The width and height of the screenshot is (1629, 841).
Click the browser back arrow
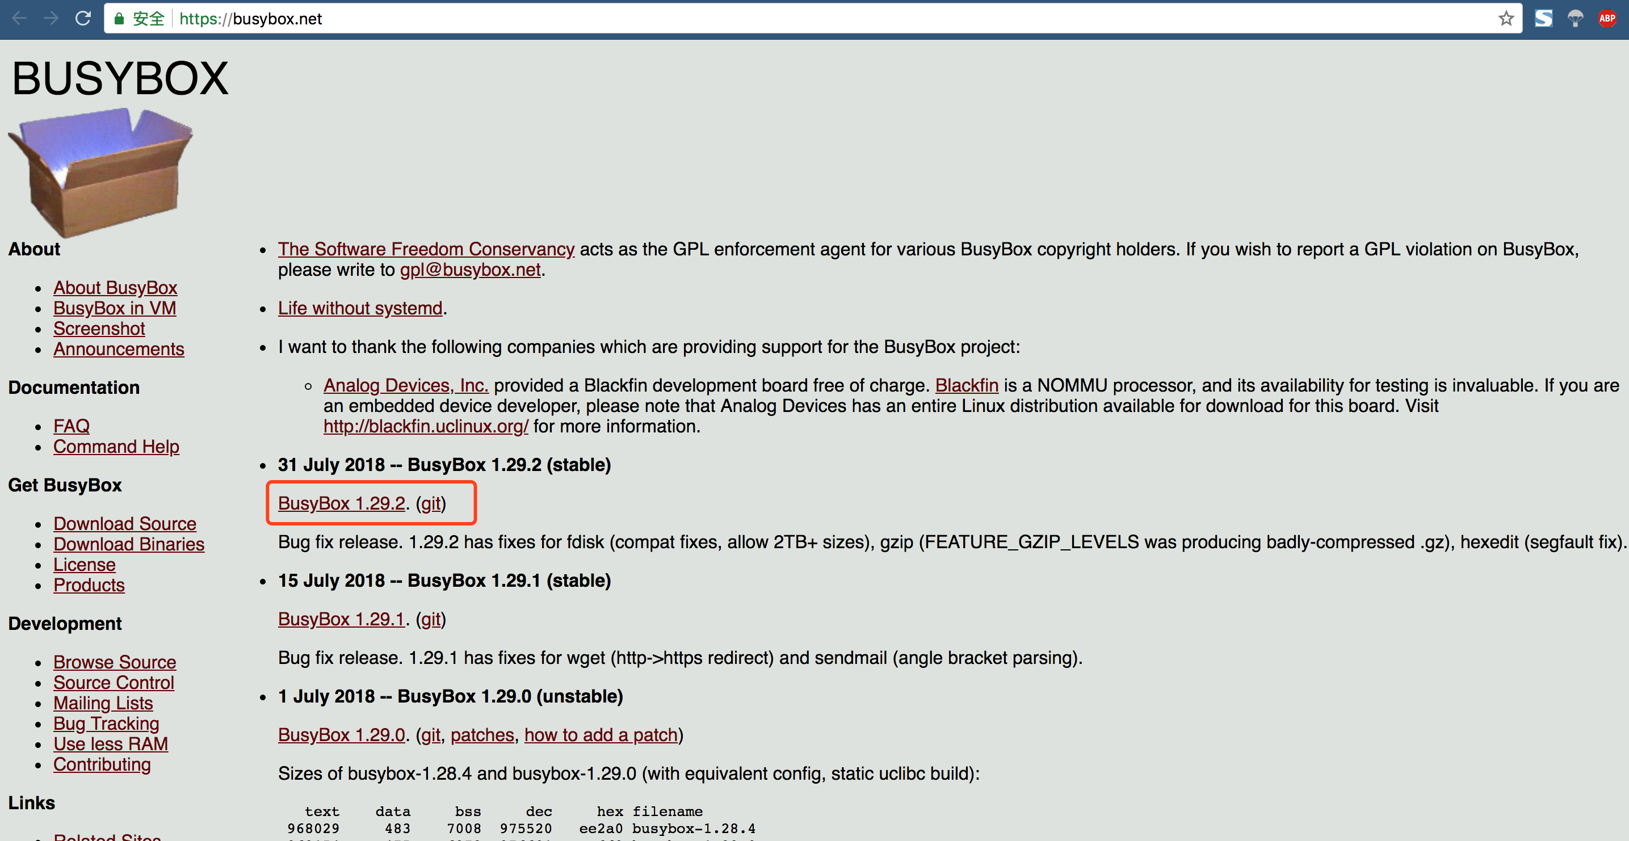click(x=20, y=18)
